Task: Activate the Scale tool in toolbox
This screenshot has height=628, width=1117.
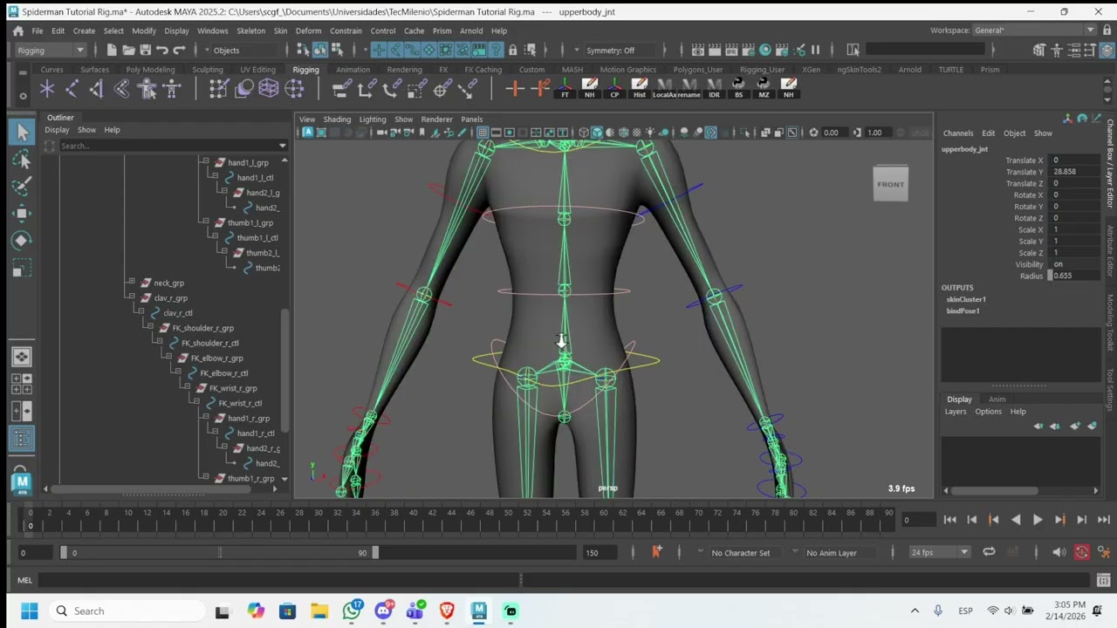Action: coord(22,267)
